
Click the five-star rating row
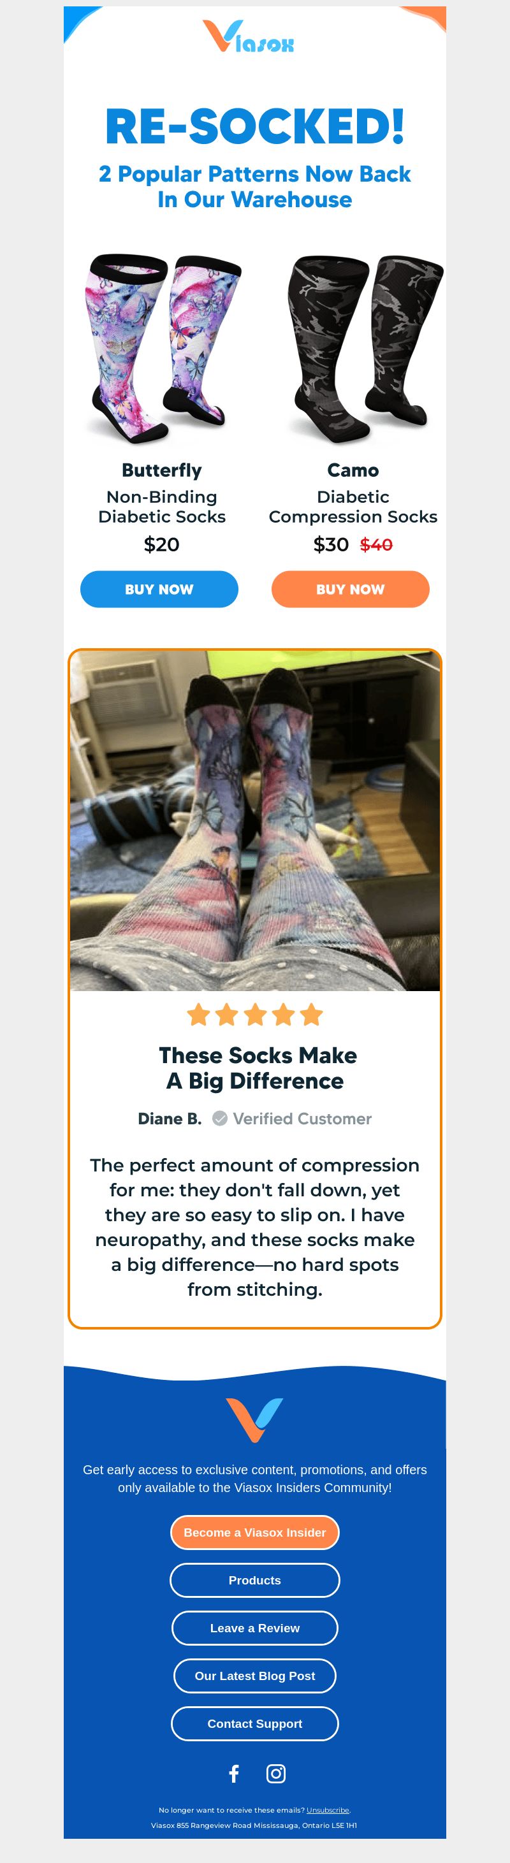(254, 1015)
